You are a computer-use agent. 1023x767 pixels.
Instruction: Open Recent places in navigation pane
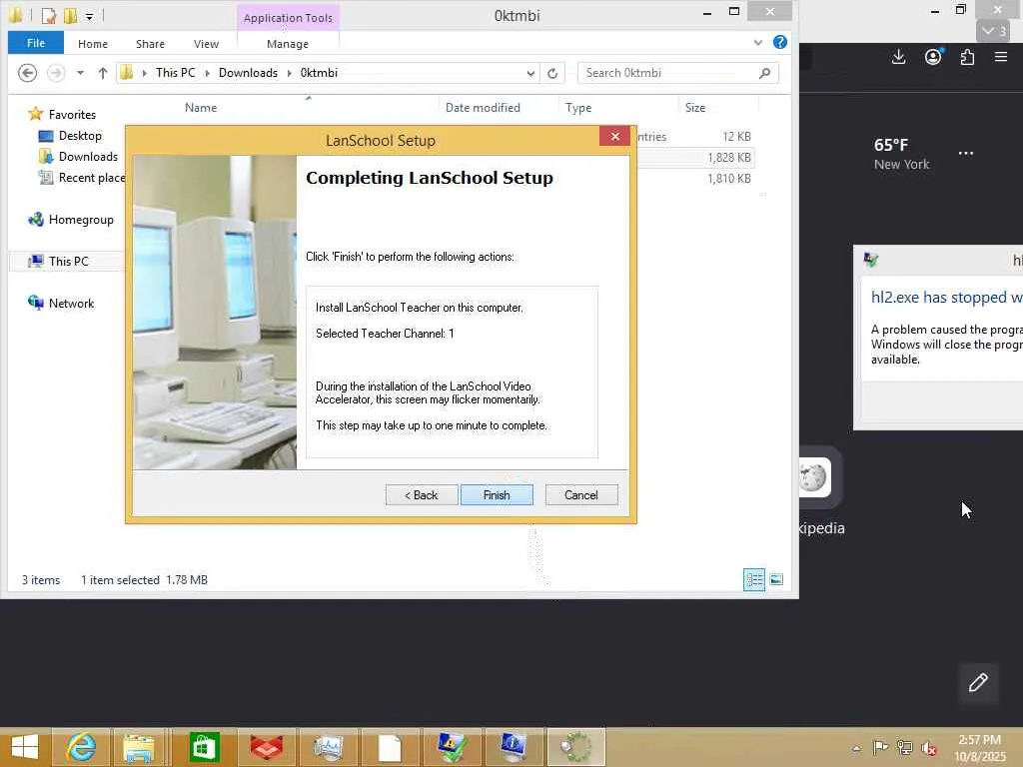pos(82,178)
